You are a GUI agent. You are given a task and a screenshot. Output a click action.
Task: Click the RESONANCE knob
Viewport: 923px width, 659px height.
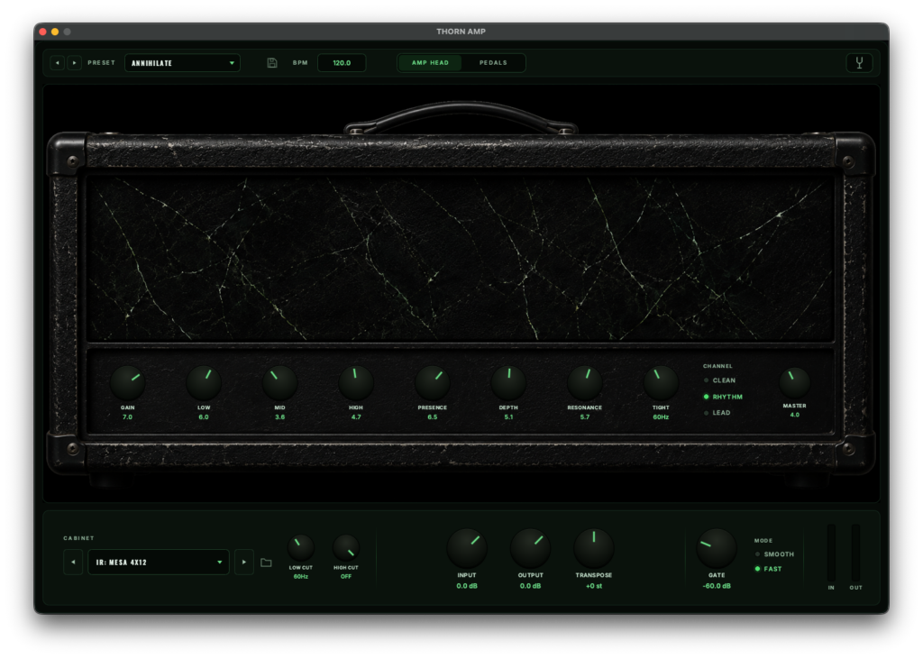click(584, 383)
